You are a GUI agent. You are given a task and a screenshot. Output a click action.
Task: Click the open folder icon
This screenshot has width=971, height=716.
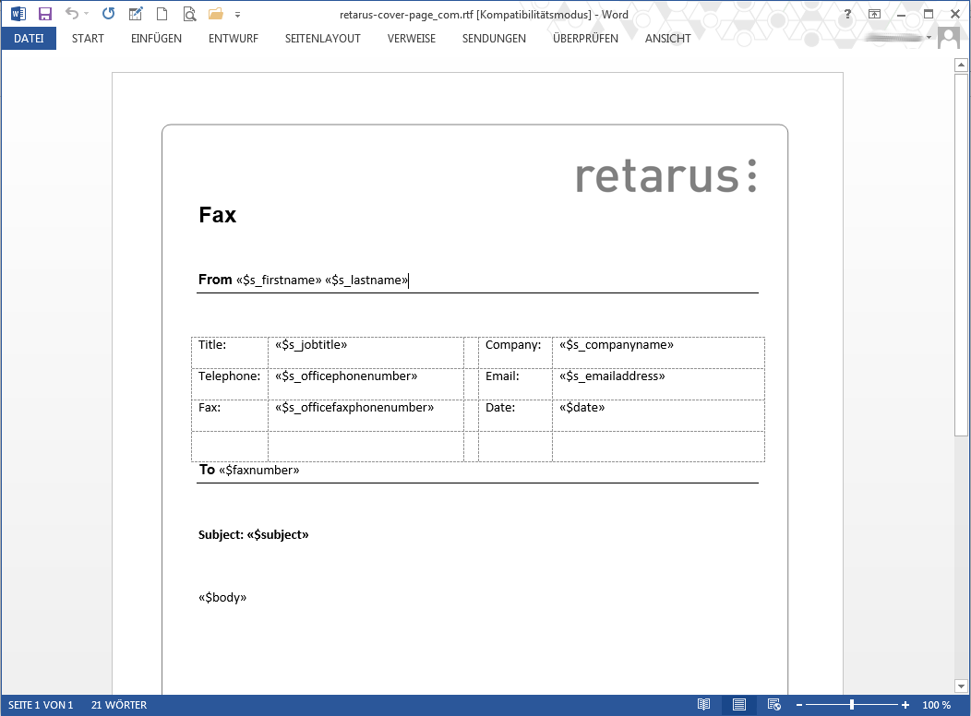point(216,14)
